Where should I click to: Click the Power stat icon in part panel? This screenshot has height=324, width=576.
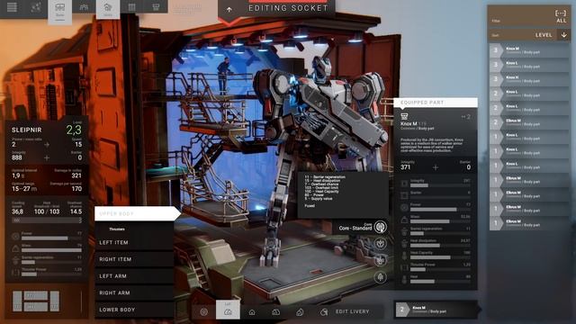(404, 208)
